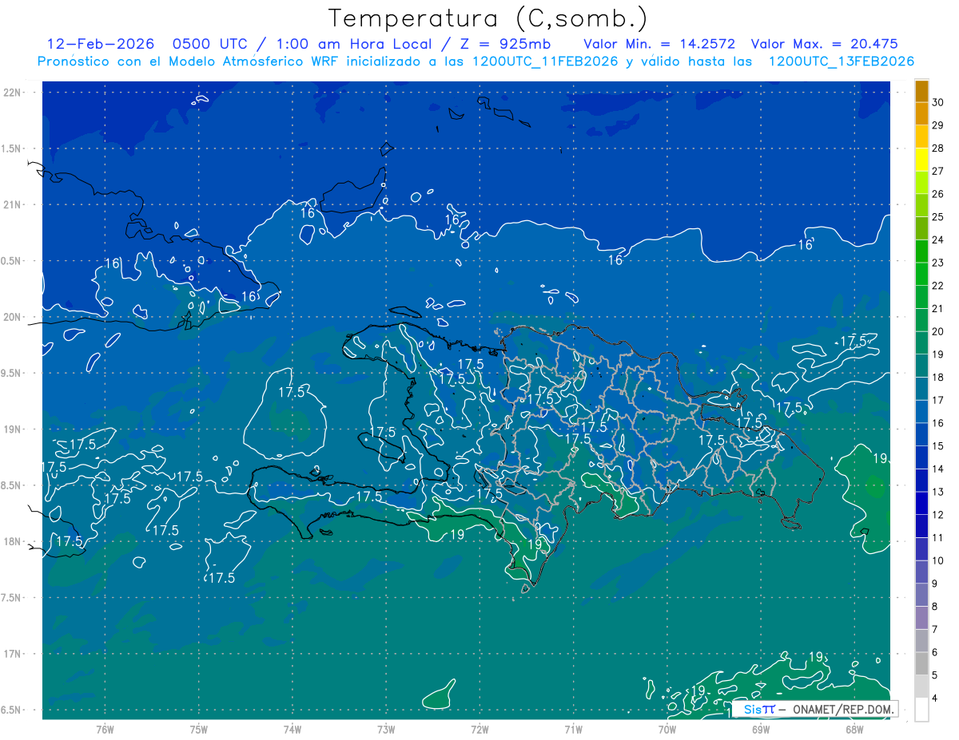959x740 pixels.
Task: Click the "19N" latitude axis label
Action: pyautogui.click(x=12, y=429)
